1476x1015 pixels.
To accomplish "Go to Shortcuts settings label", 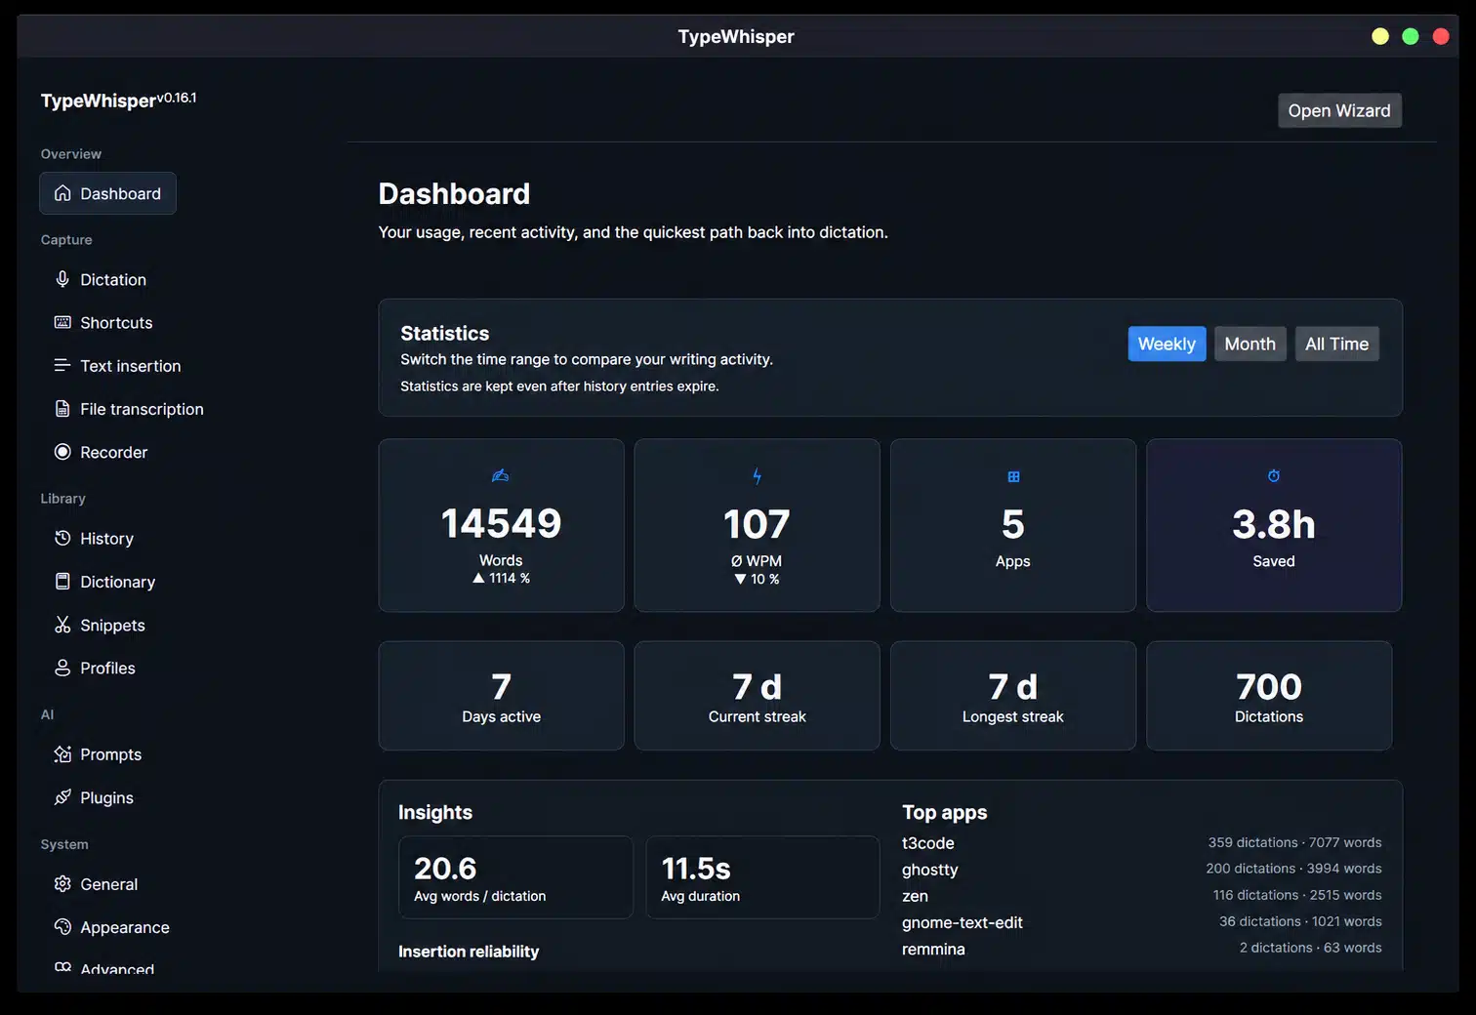I will tap(116, 322).
